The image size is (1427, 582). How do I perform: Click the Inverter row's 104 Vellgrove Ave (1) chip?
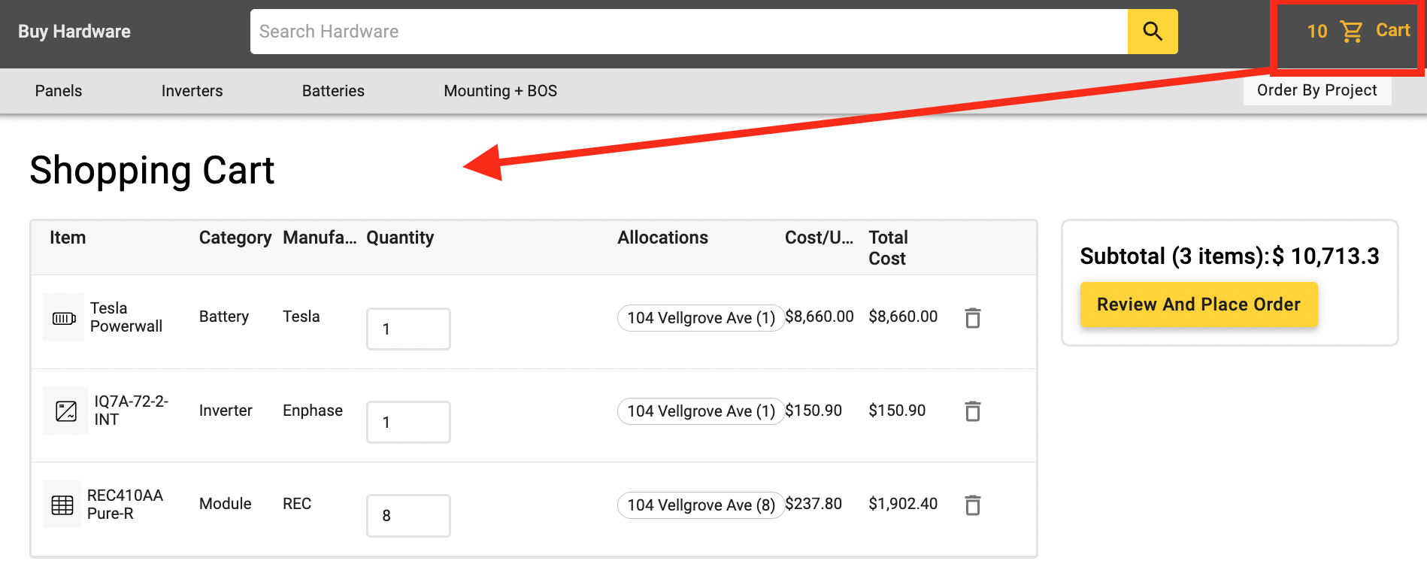click(701, 411)
